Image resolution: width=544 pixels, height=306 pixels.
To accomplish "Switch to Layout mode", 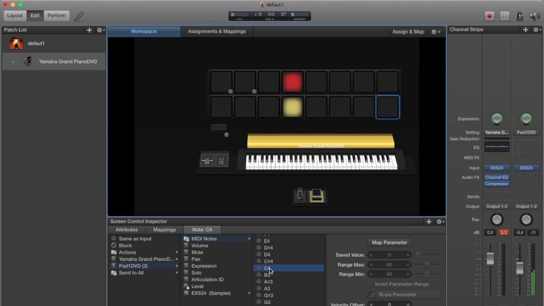I will (15, 15).
